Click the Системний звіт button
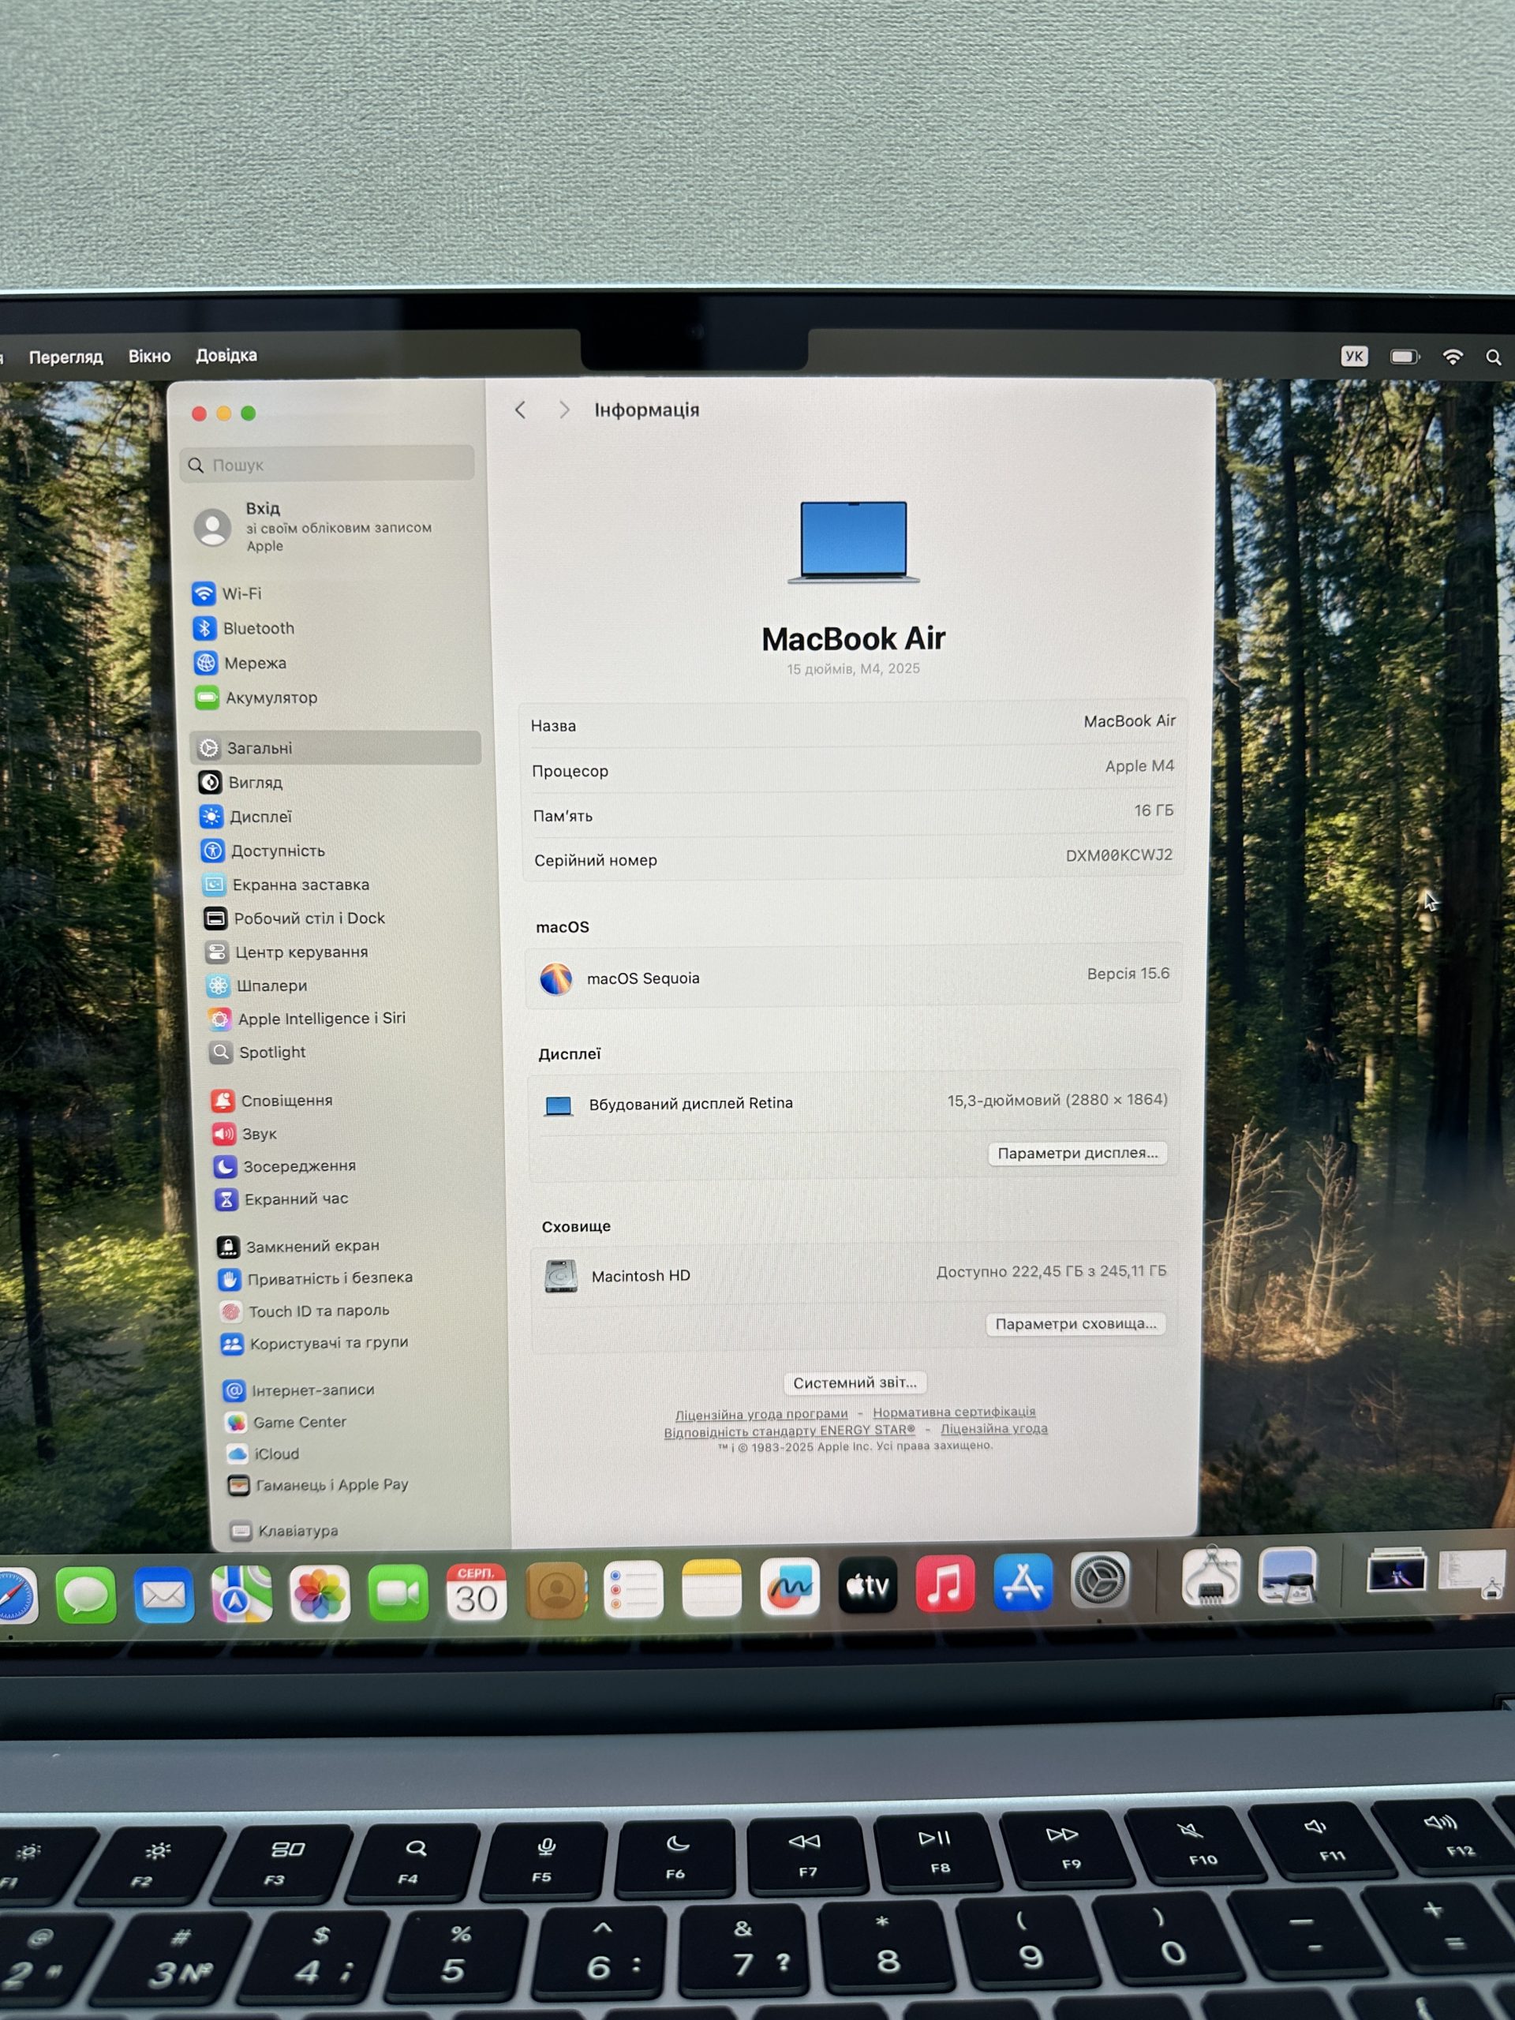This screenshot has width=1515, height=2020. (855, 1382)
